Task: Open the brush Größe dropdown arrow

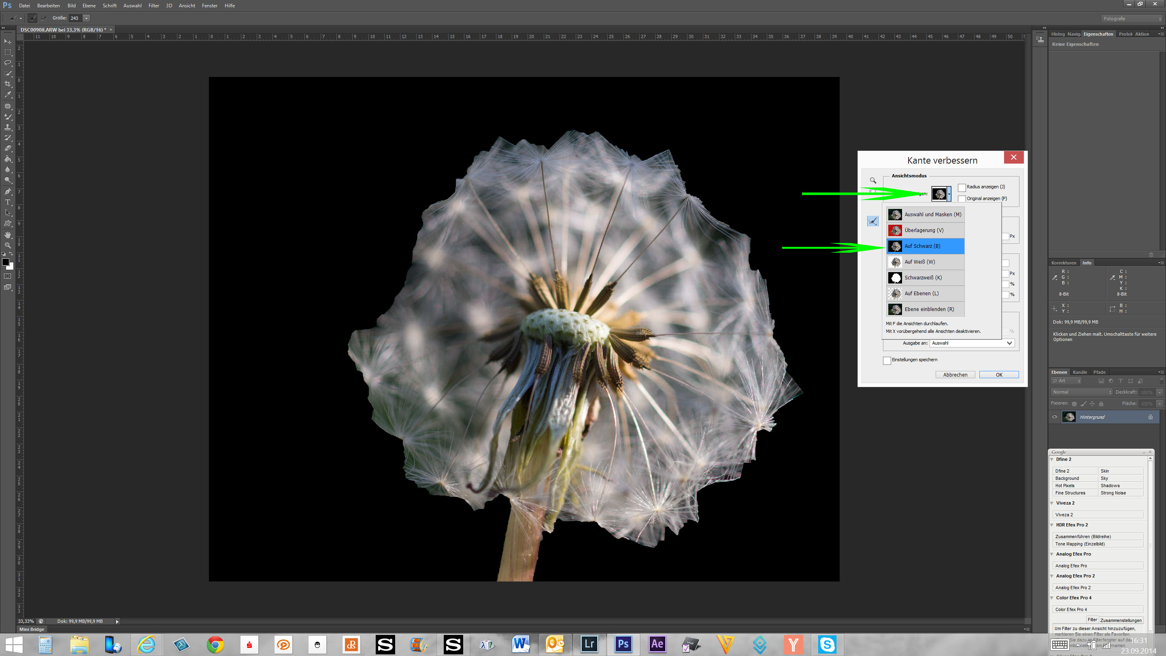Action: coord(87,18)
